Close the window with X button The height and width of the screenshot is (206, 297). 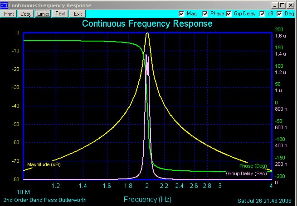(x=290, y=5)
